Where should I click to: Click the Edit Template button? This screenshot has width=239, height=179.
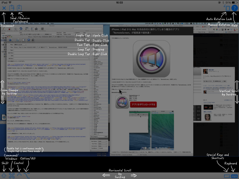[143, 155]
